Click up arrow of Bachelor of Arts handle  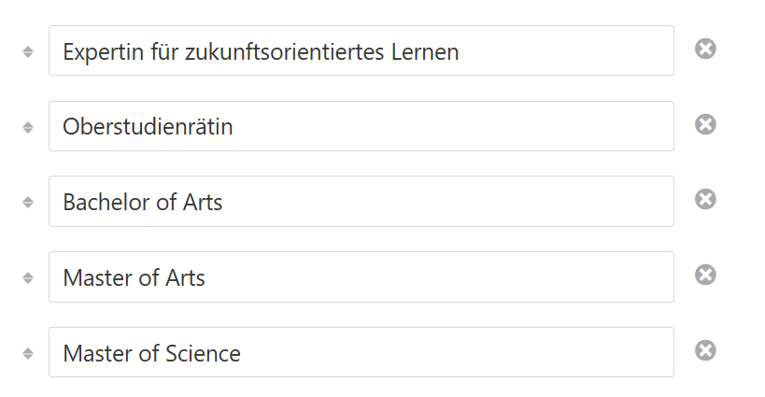click(x=28, y=198)
